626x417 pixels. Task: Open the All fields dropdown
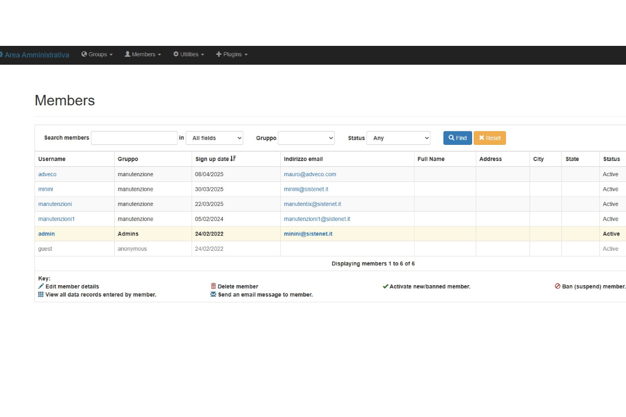(x=214, y=138)
